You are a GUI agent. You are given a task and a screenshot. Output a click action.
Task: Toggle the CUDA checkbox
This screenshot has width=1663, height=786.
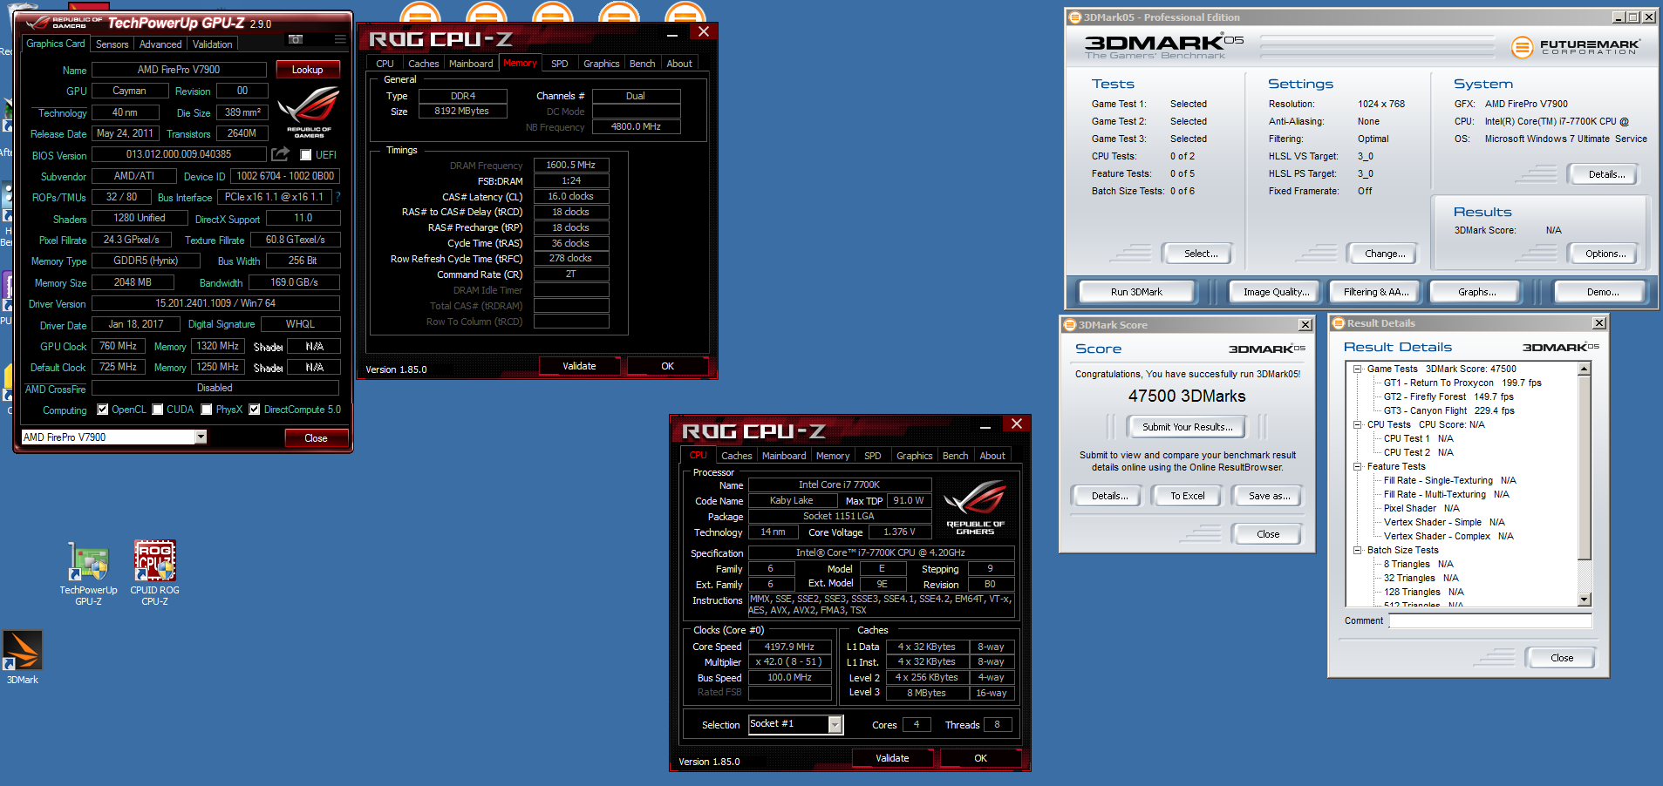158,410
